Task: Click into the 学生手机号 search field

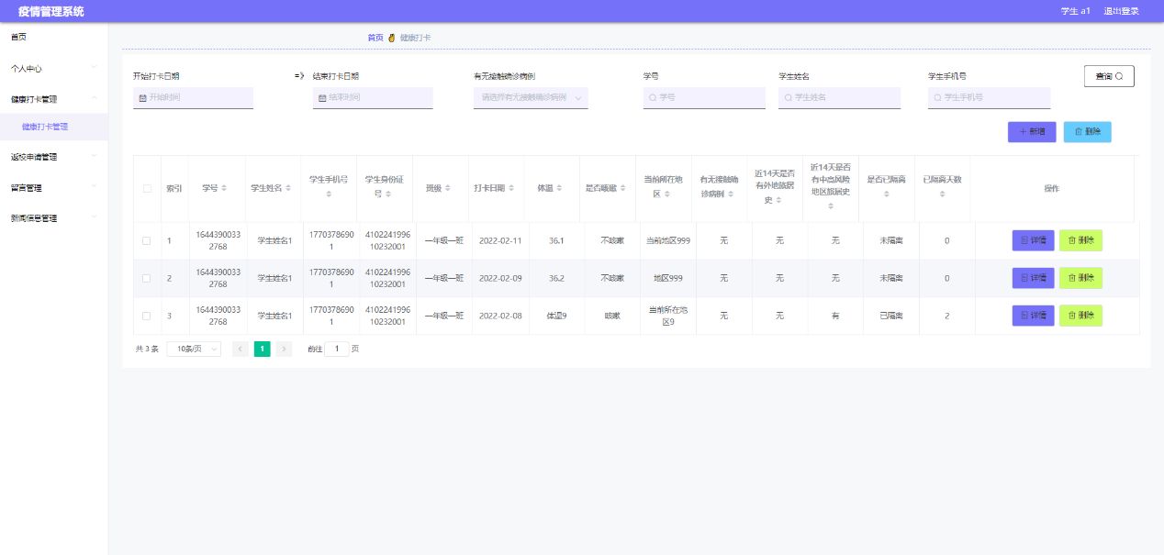Action: tap(989, 97)
